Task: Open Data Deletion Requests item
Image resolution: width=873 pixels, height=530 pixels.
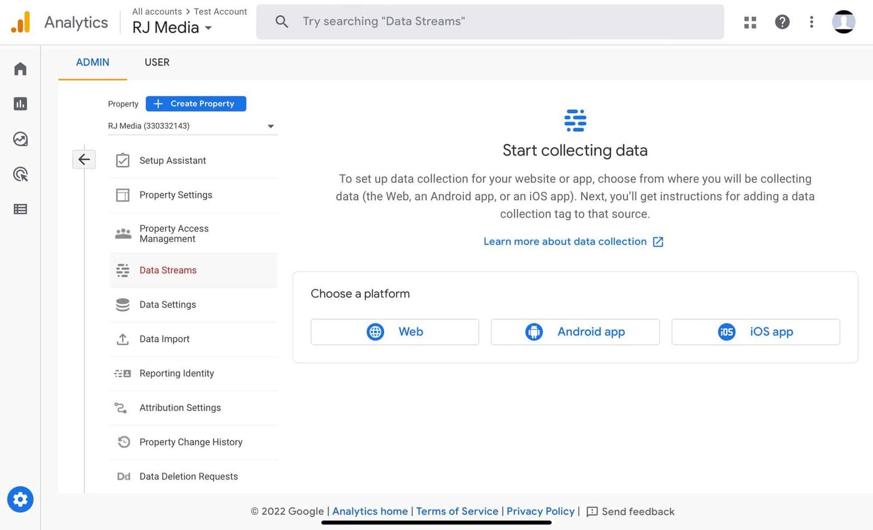Action: [193, 476]
